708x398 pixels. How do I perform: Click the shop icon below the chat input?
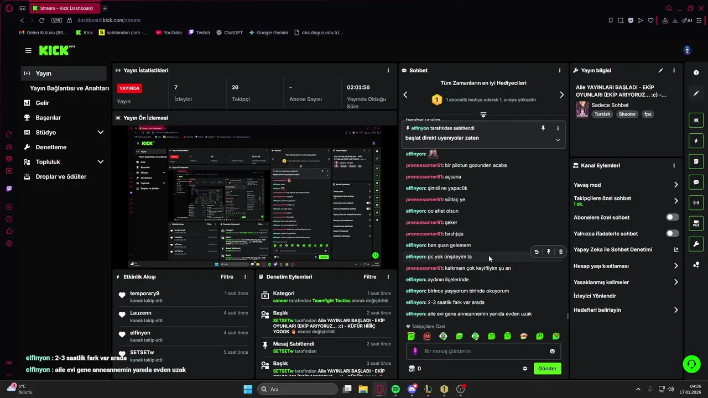(x=411, y=369)
